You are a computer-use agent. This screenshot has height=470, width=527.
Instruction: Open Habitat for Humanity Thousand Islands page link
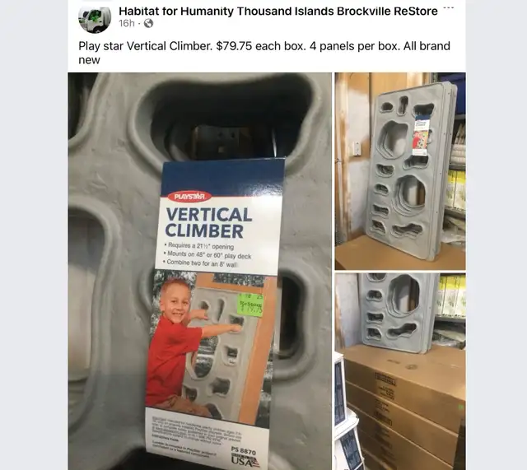coord(278,11)
